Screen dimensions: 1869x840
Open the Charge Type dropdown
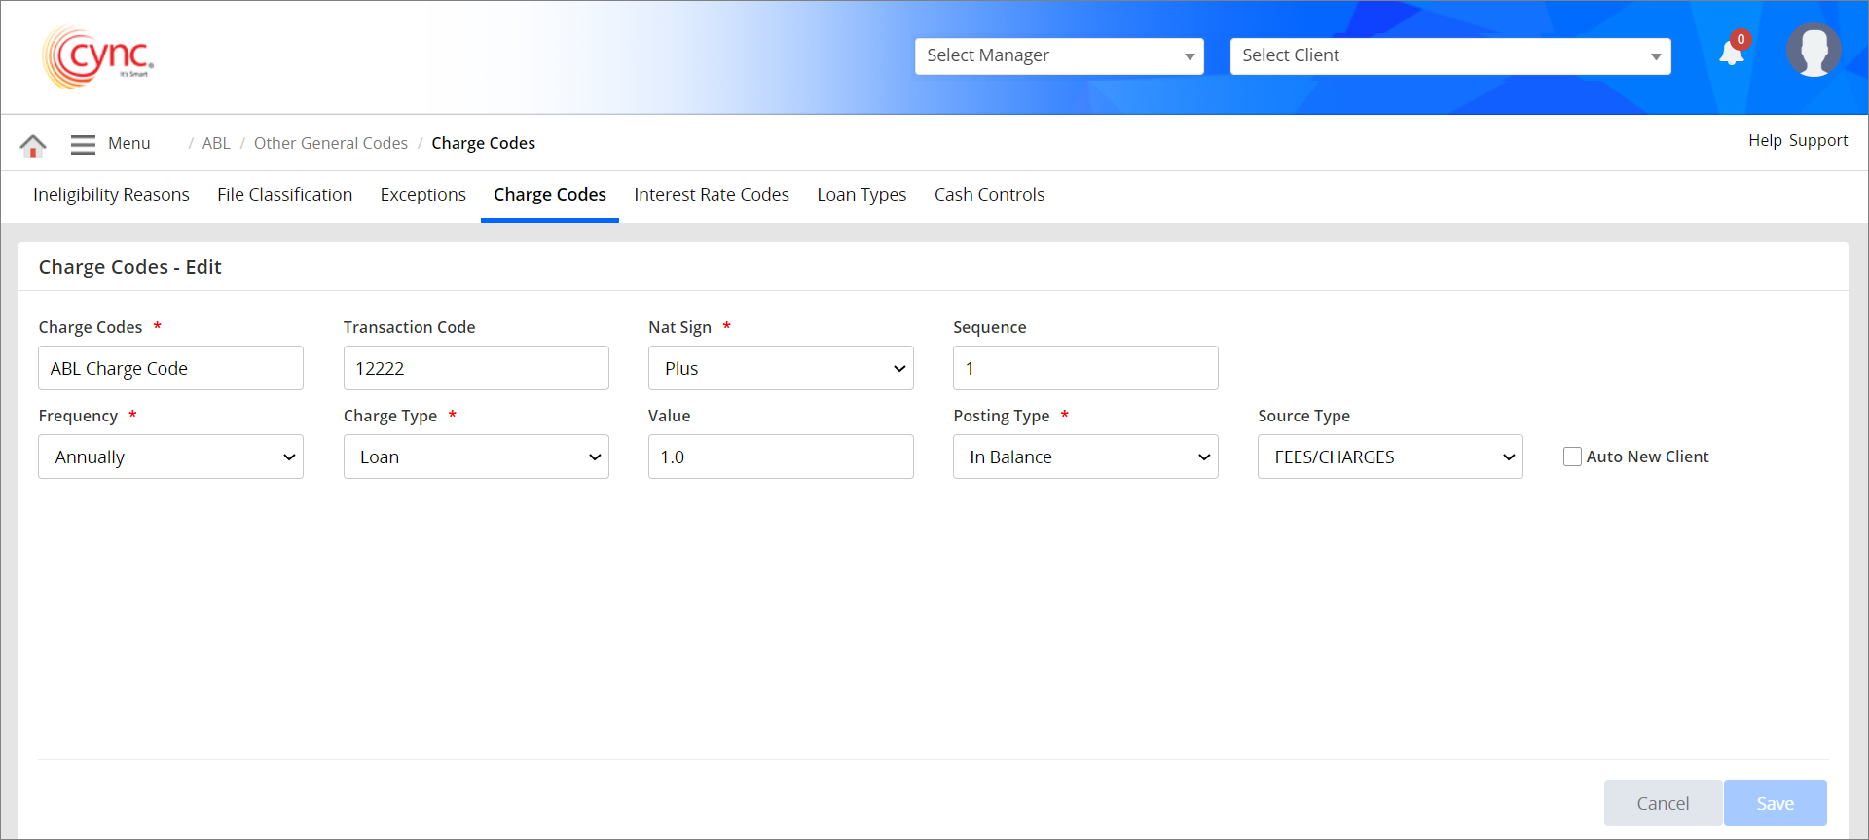476,457
